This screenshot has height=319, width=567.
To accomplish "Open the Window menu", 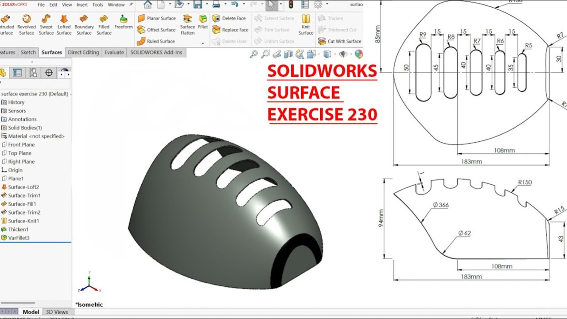I will point(116,5).
